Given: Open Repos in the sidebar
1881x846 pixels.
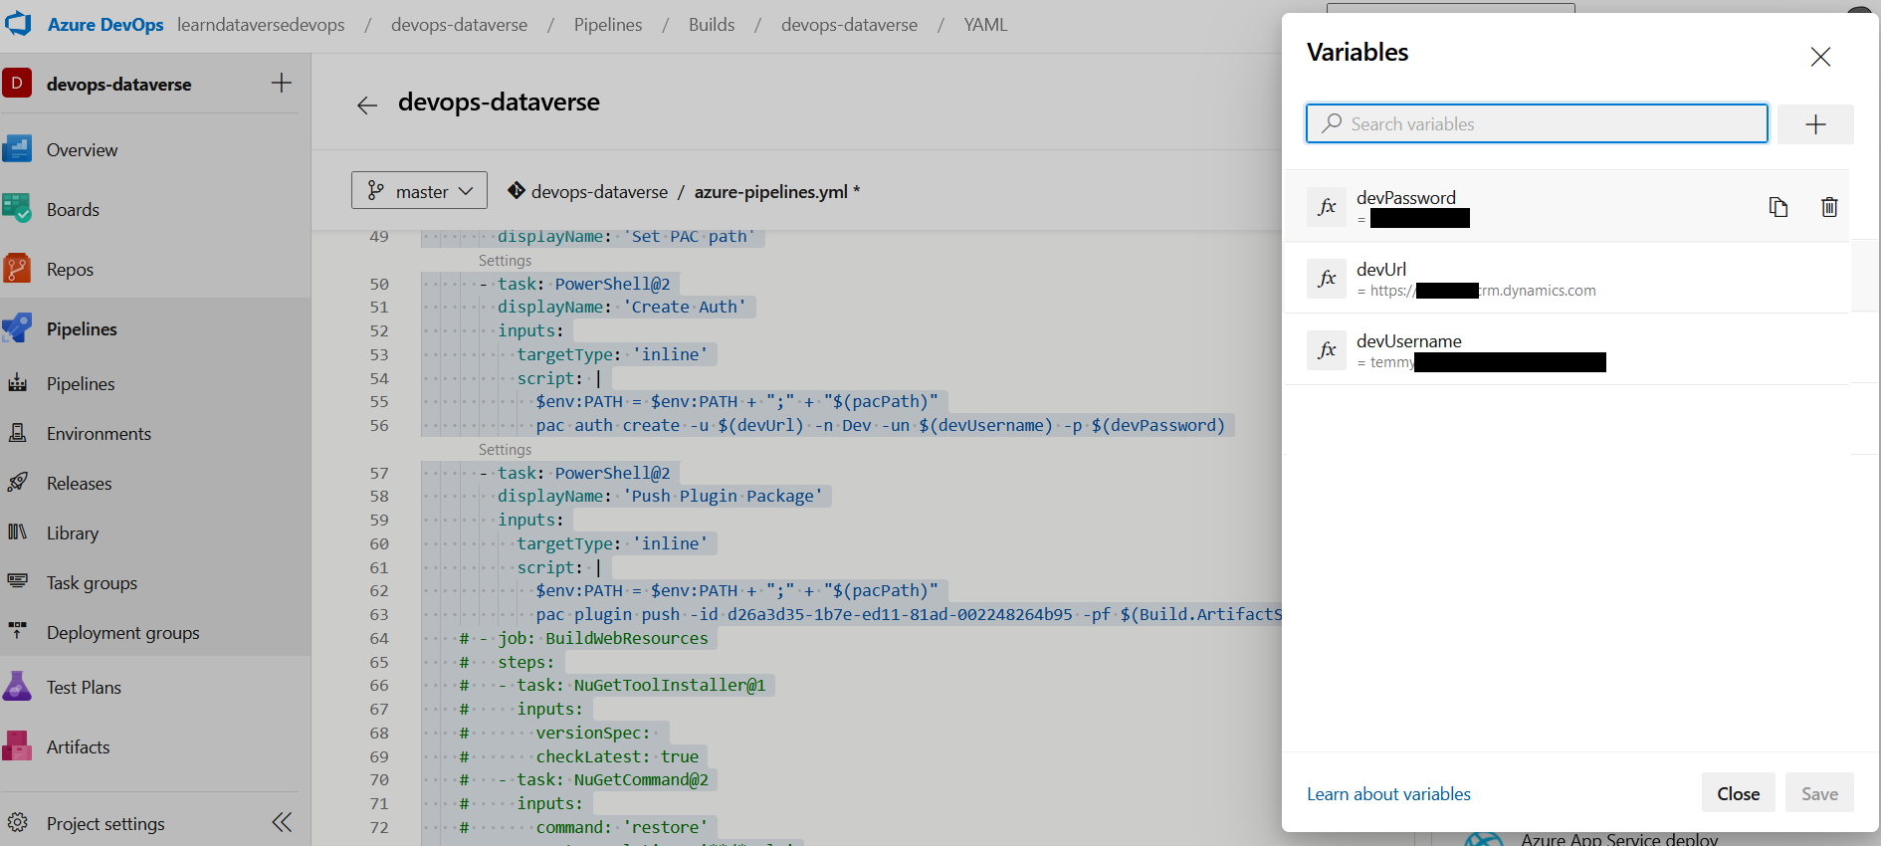Looking at the screenshot, I should point(70,269).
